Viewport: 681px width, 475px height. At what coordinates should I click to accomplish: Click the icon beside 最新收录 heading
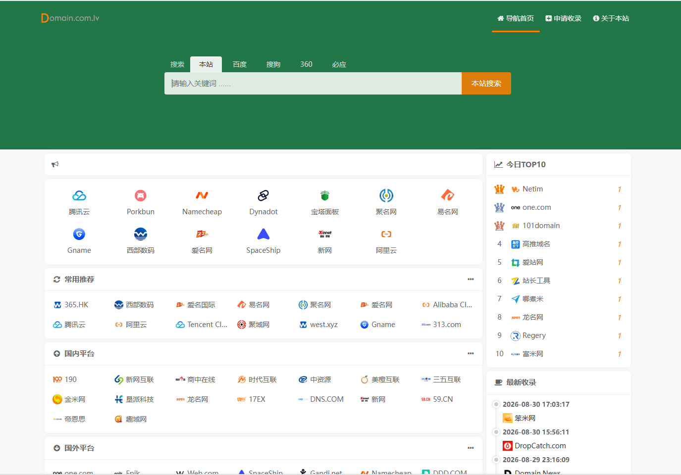coord(499,382)
